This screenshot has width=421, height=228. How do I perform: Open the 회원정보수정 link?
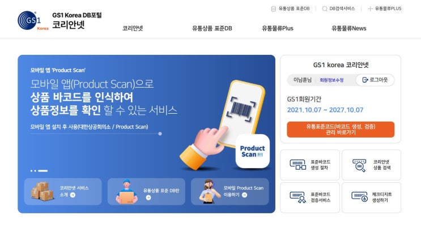click(331, 80)
